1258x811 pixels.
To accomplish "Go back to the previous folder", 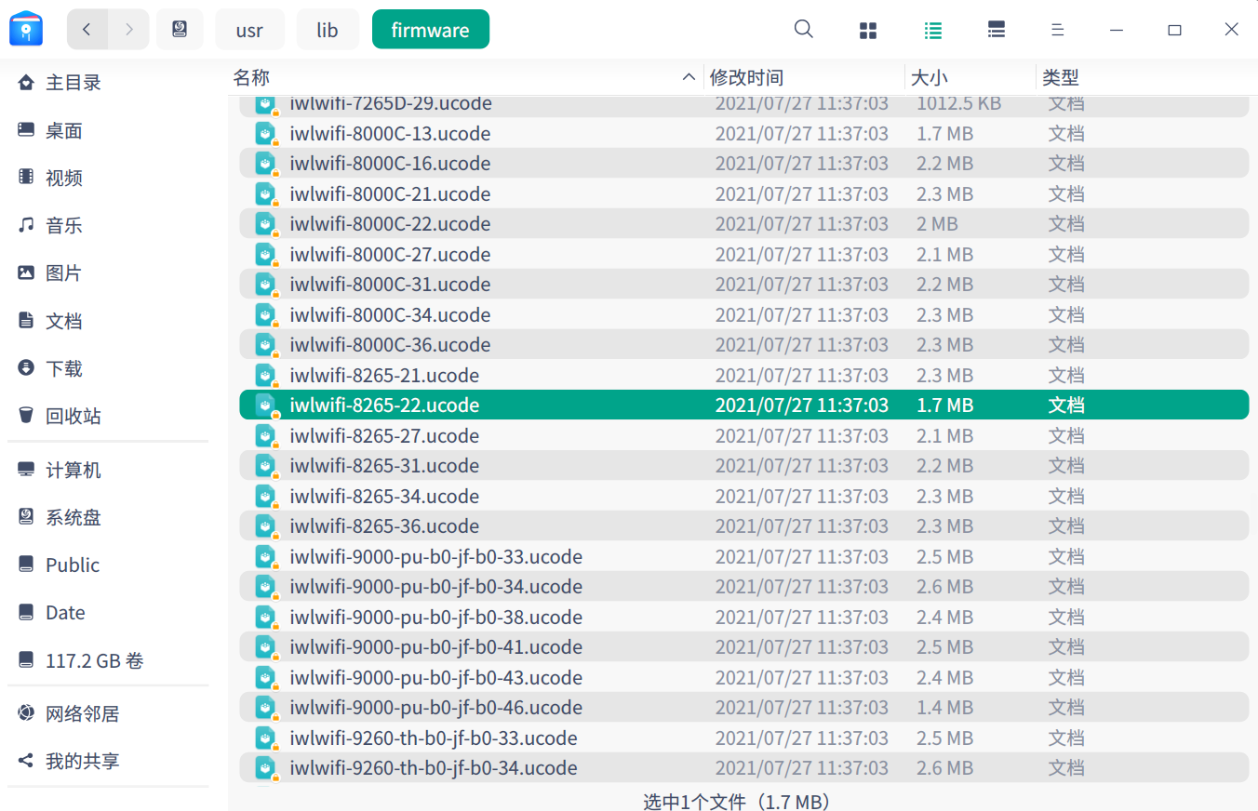I will tap(87, 30).
